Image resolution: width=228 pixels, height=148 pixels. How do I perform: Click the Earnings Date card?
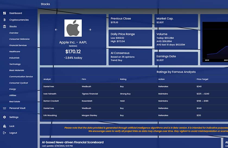tap(176, 58)
